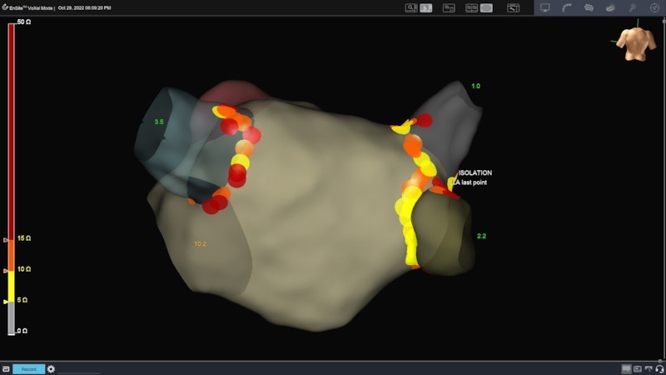Click the magnifier zoom view icon
Screen dimensions: 666x375
411,7
